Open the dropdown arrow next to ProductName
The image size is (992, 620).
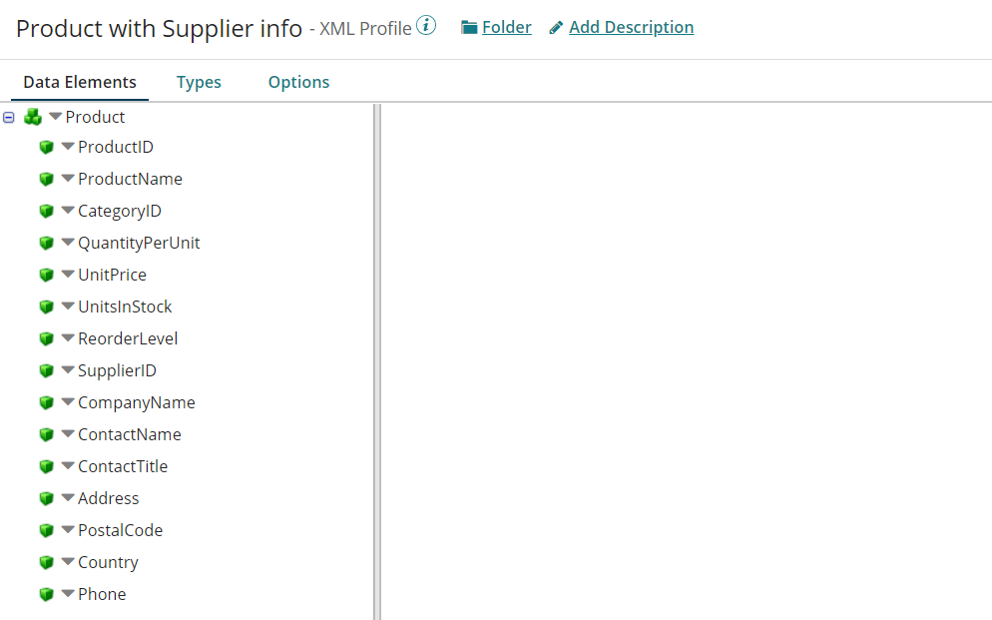[68, 179]
